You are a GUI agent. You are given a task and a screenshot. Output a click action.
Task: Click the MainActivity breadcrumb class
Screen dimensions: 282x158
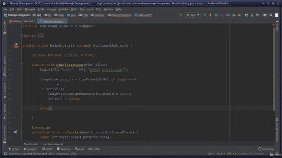tap(144, 15)
